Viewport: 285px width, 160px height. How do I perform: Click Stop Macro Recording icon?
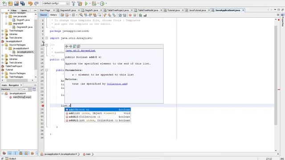(134, 15)
